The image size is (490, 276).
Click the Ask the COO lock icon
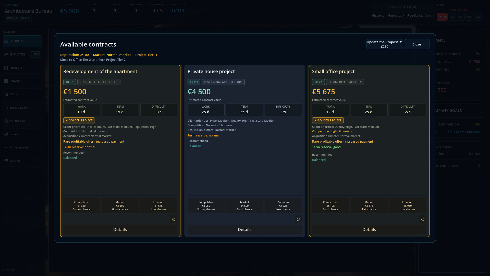[x=6, y=121]
